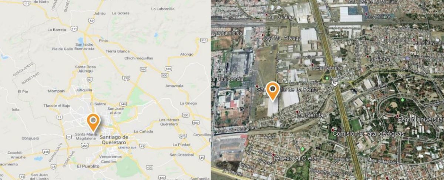
Task: Click the Centro Universitario label
Action: pos(421,120)
